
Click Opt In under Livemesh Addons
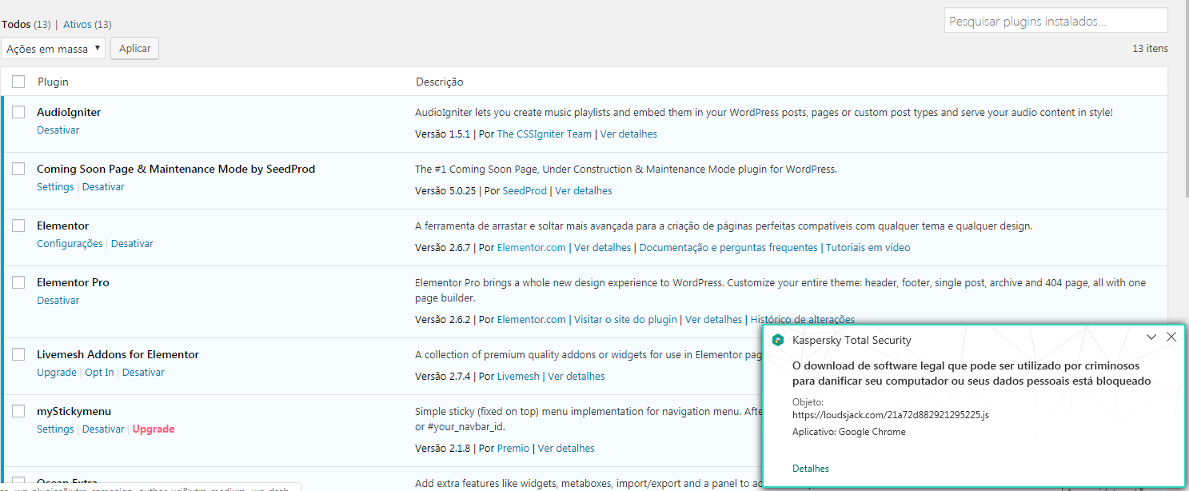click(x=99, y=373)
